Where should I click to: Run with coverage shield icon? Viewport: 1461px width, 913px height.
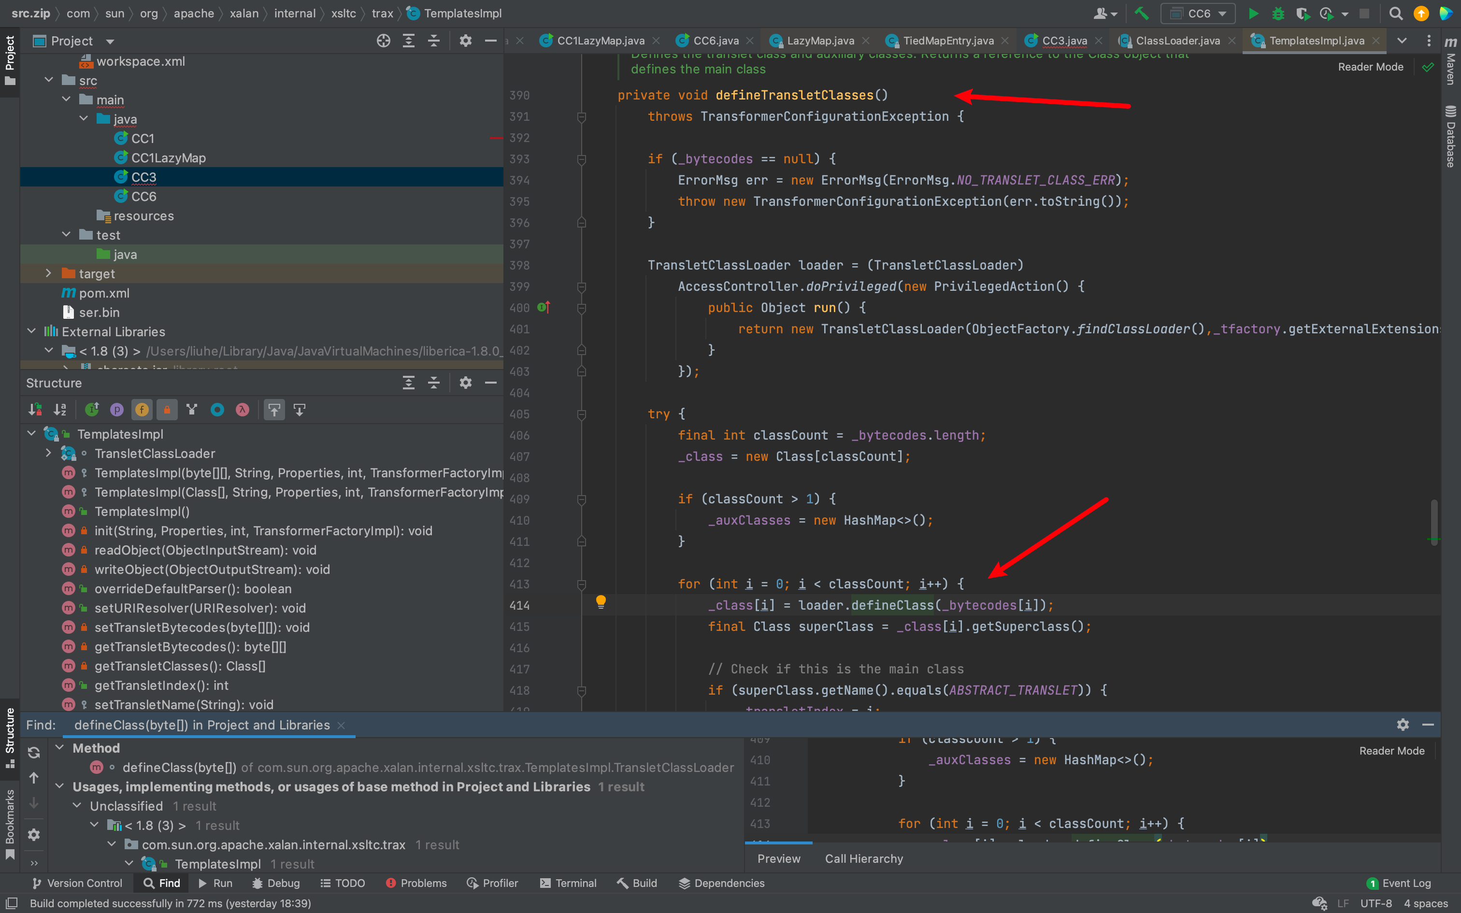point(1302,14)
